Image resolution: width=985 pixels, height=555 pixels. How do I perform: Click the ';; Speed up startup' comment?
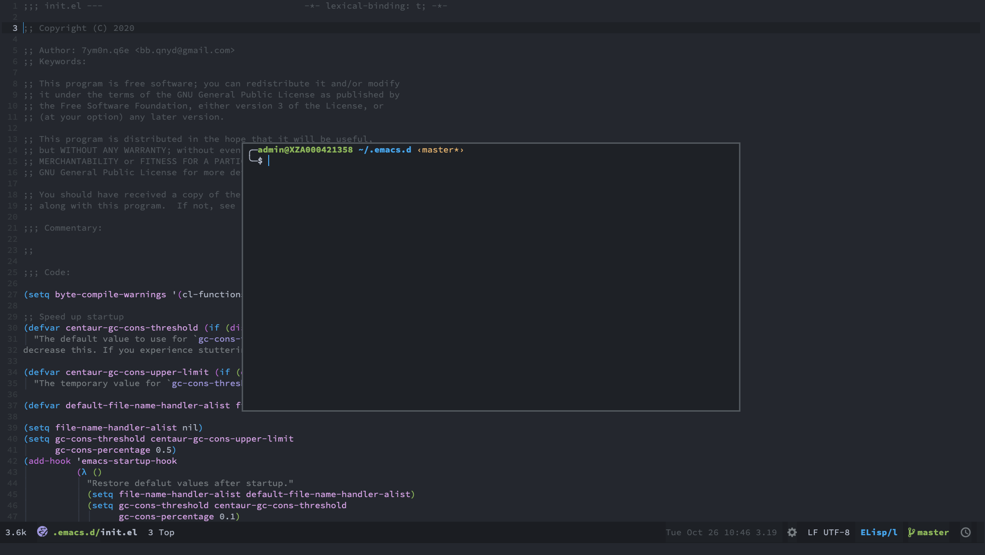click(x=74, y=317)
